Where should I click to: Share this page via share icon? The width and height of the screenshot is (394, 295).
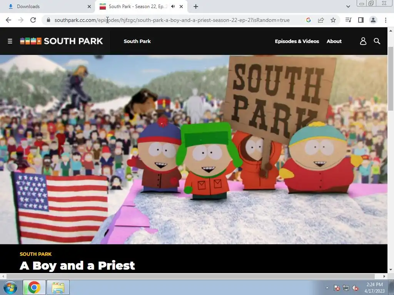click(321, 20)
